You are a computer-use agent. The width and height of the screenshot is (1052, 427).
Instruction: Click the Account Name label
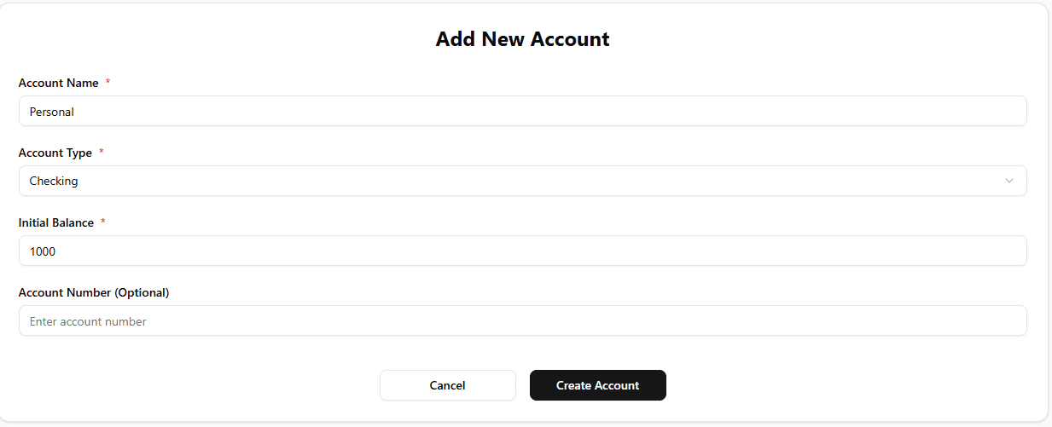point(58,83)
